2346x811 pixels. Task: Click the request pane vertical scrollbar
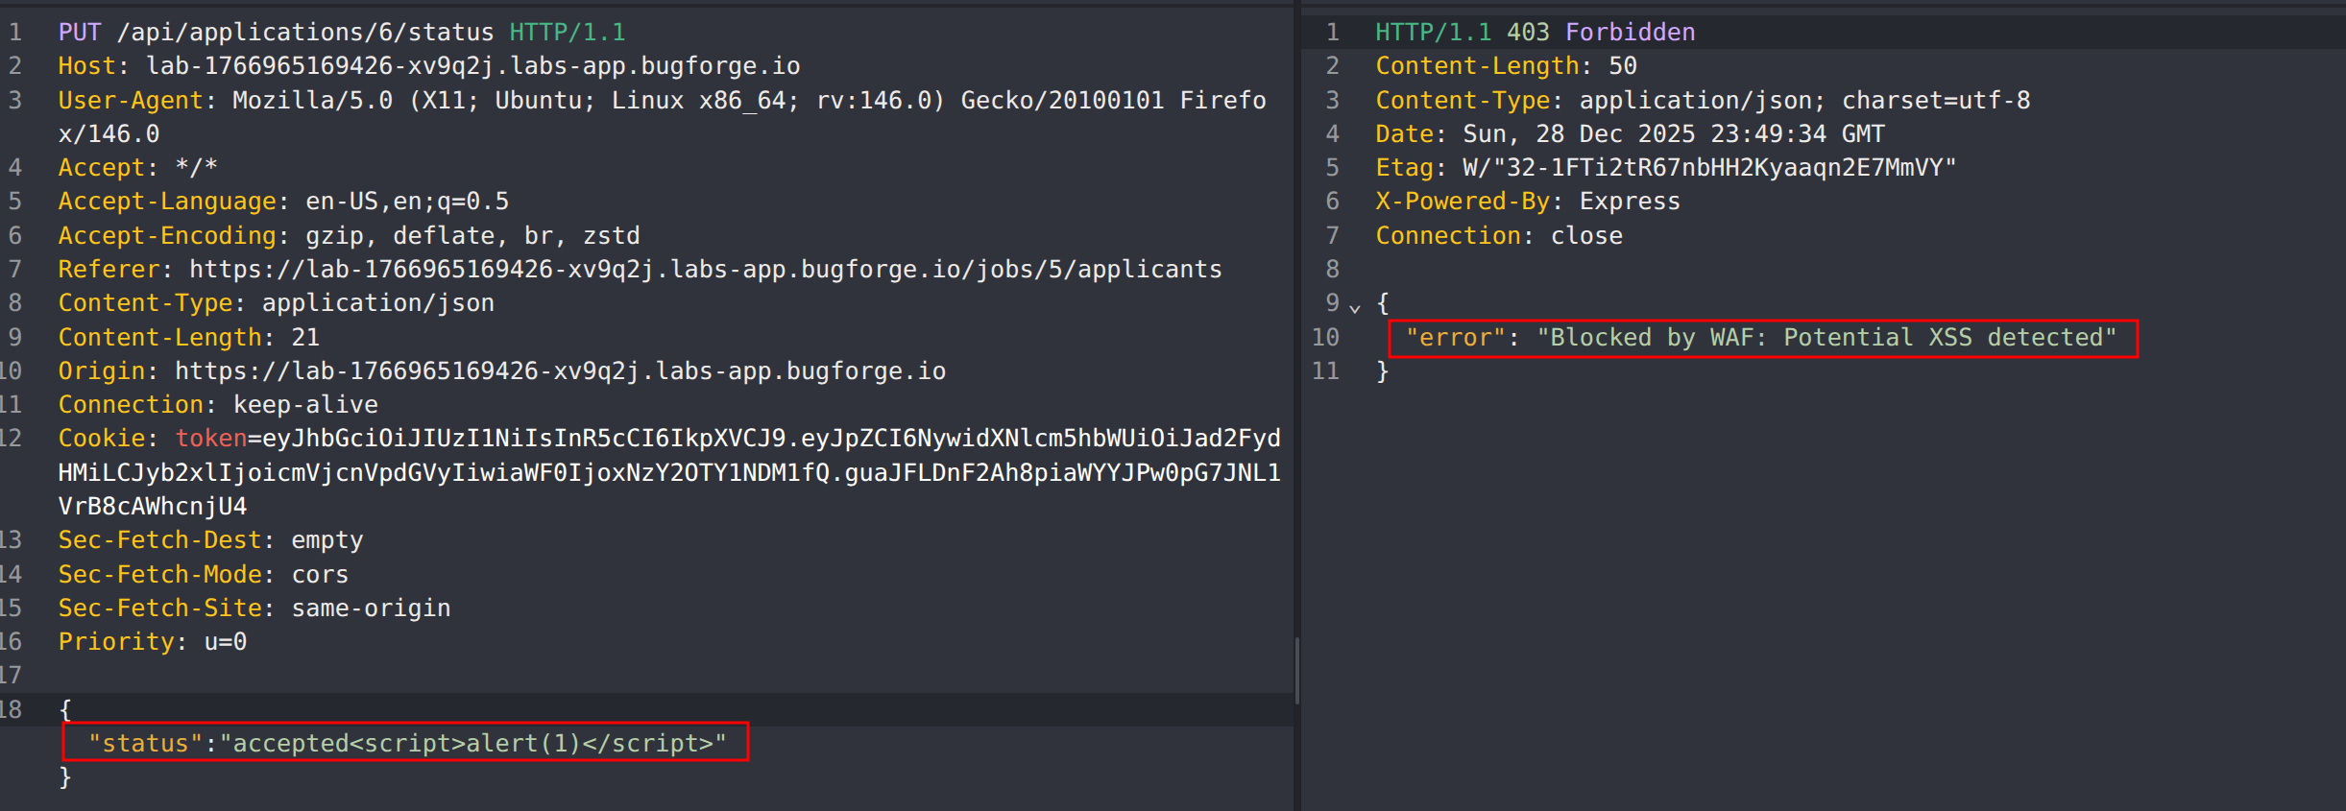pos(1296,670)
